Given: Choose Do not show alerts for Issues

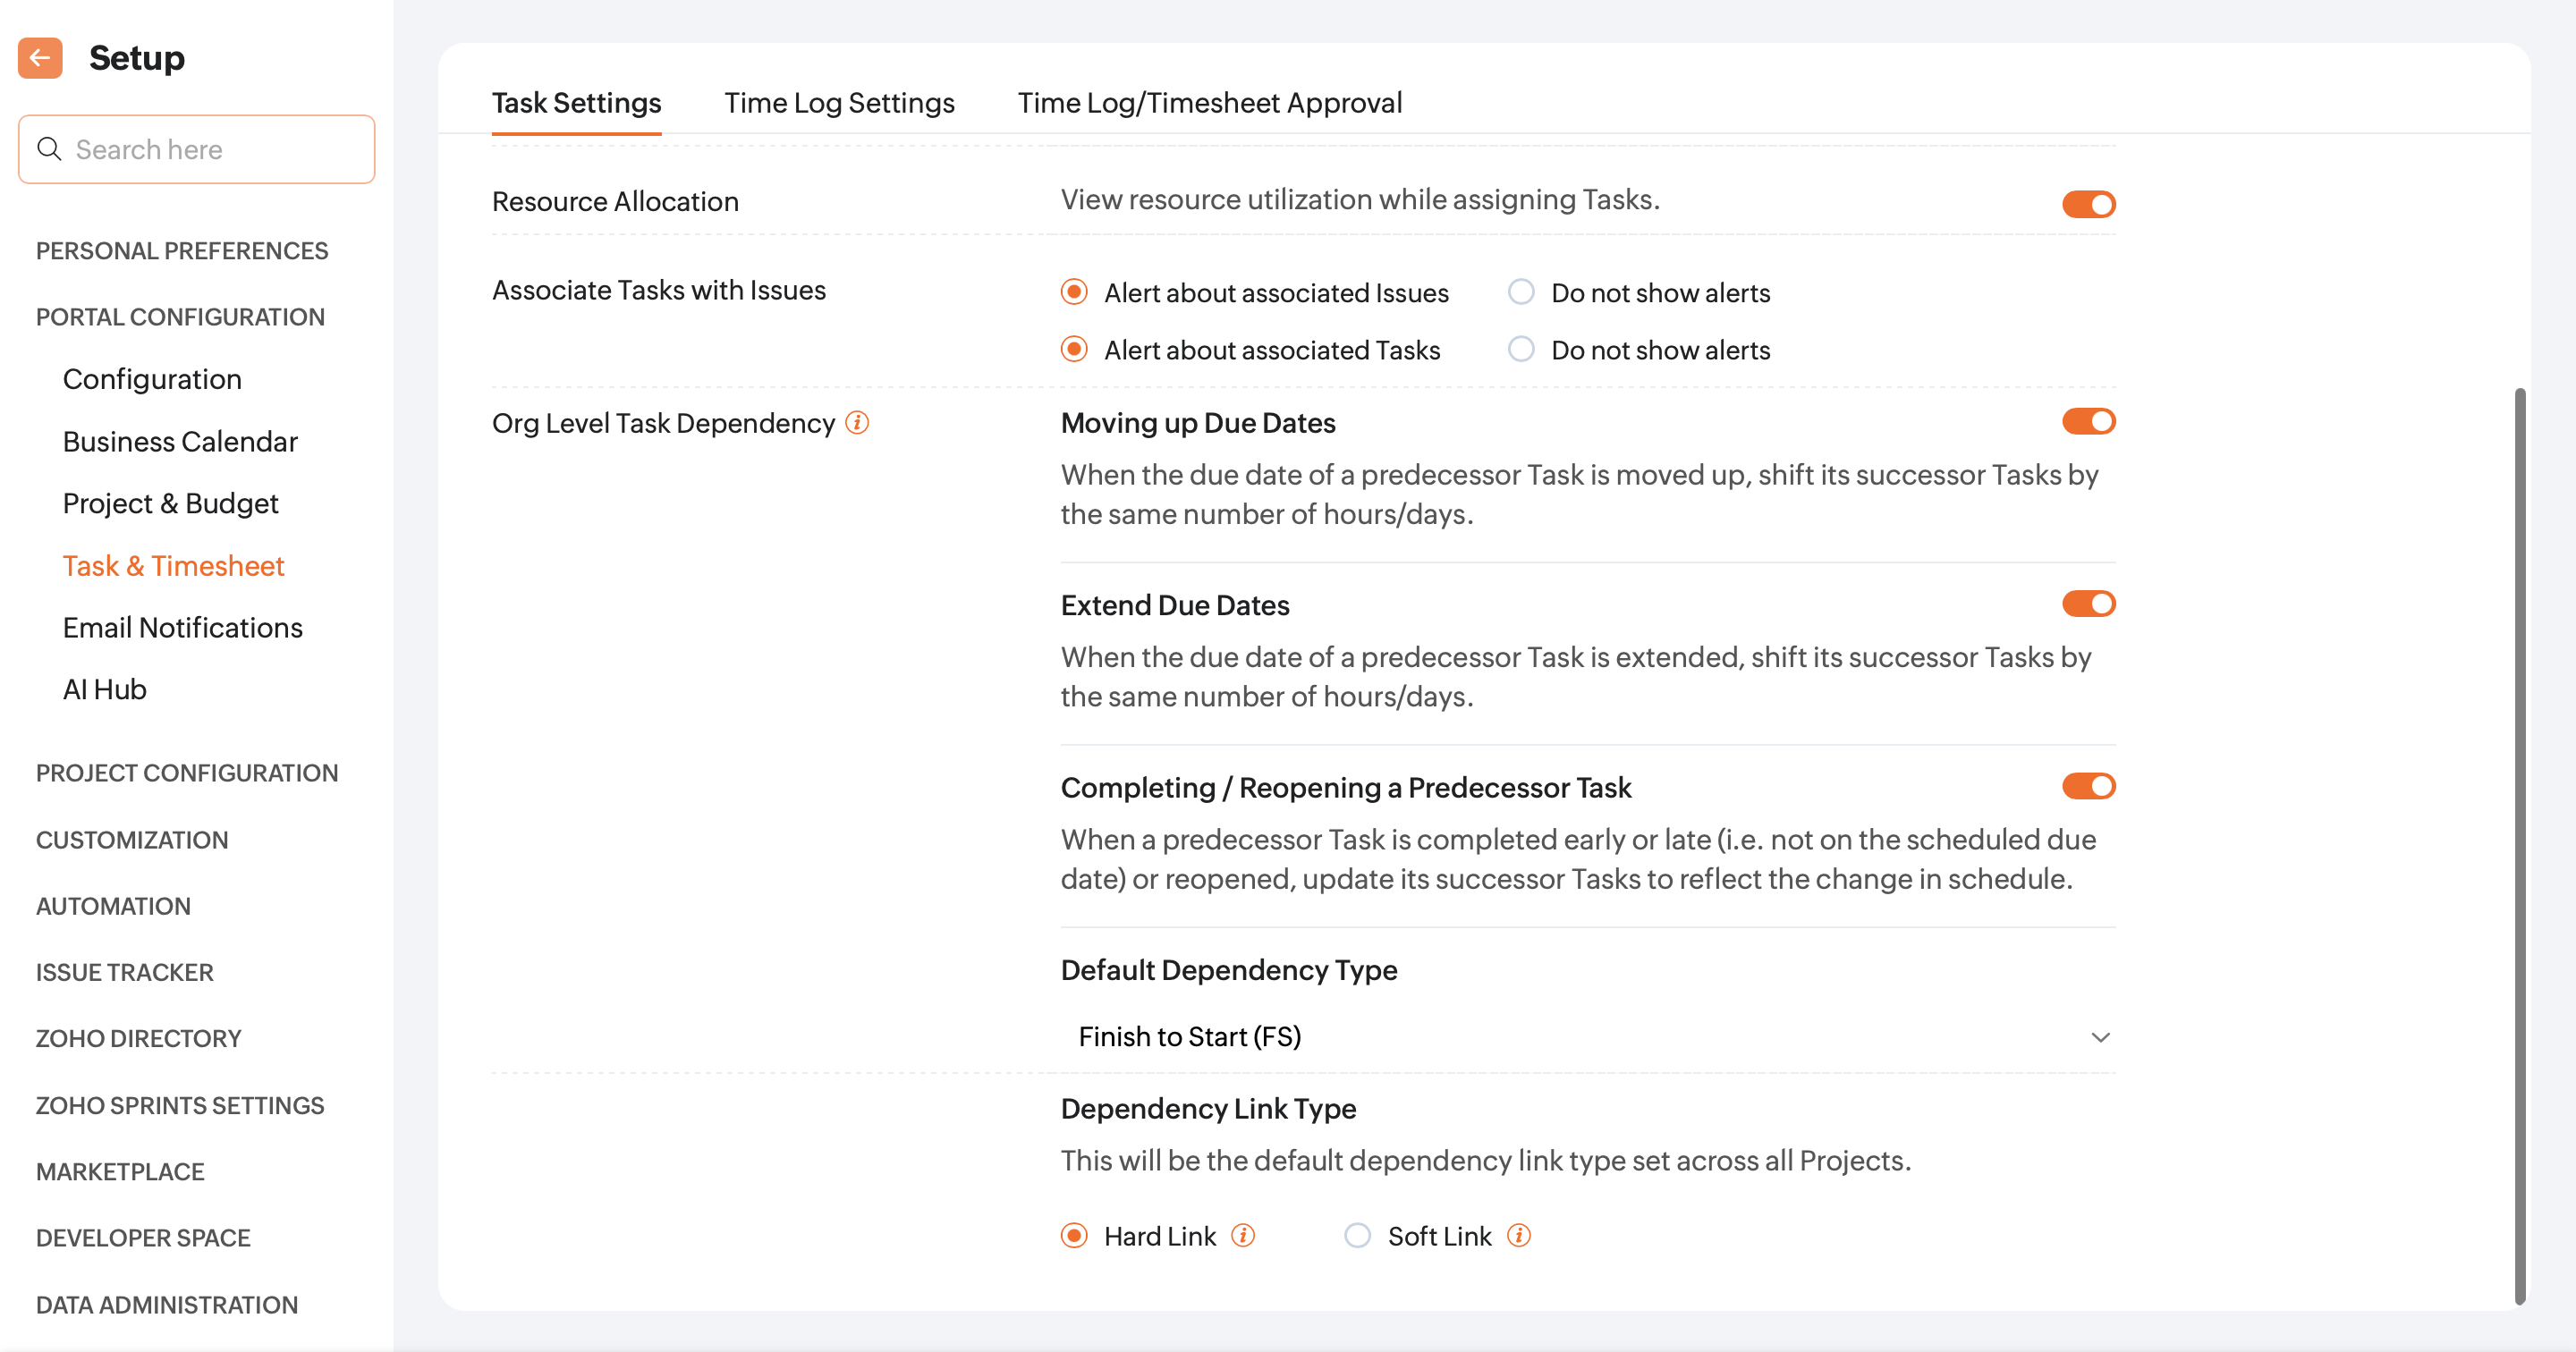Looking at the screenshot, I should pyautogui.click(x=1521, y=292).
